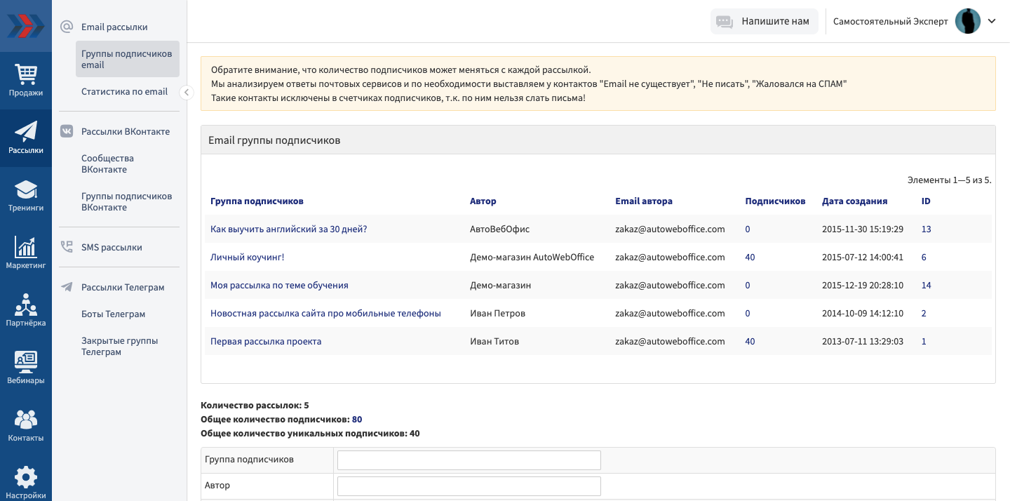
Task: Open the Контакты people icon
Action: (26, 420)
